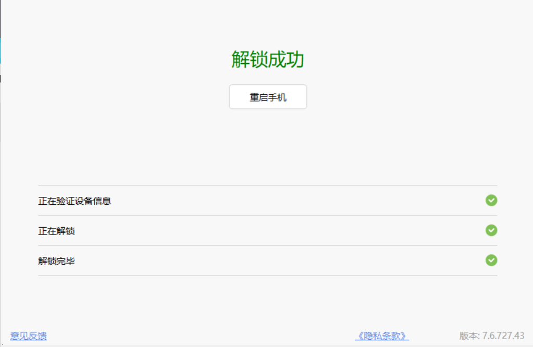
Task: Click green checkmark beside 正在验证设备信息
Action: 491,201
